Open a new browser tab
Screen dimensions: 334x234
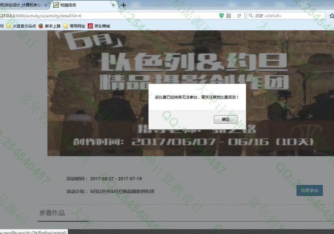coord(124,5)
